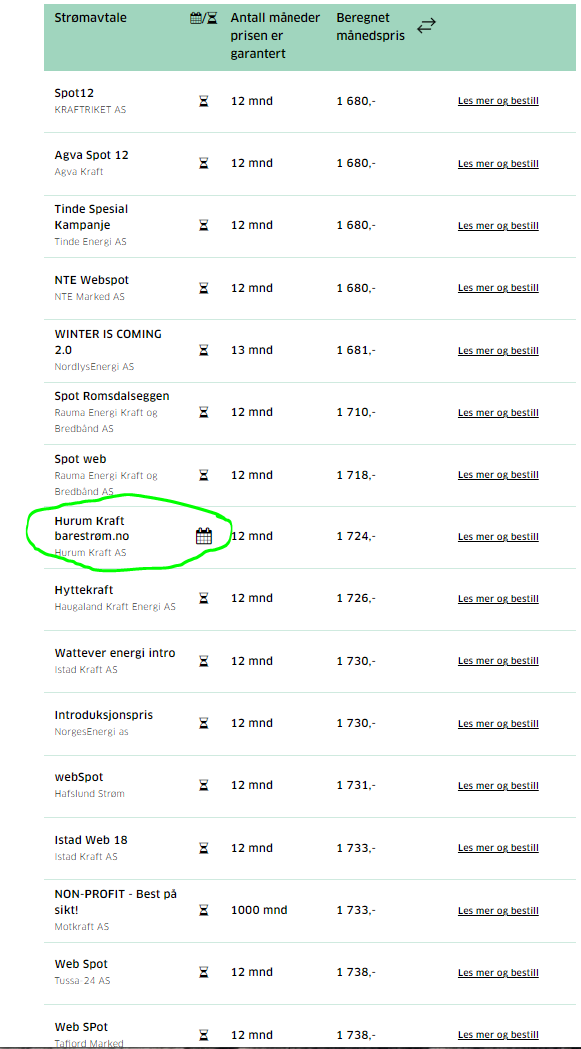Open 'Les mer og bestill' for Introduksjonspris
The width and height of the screenshot is (581, 1049).
[498, 724]
